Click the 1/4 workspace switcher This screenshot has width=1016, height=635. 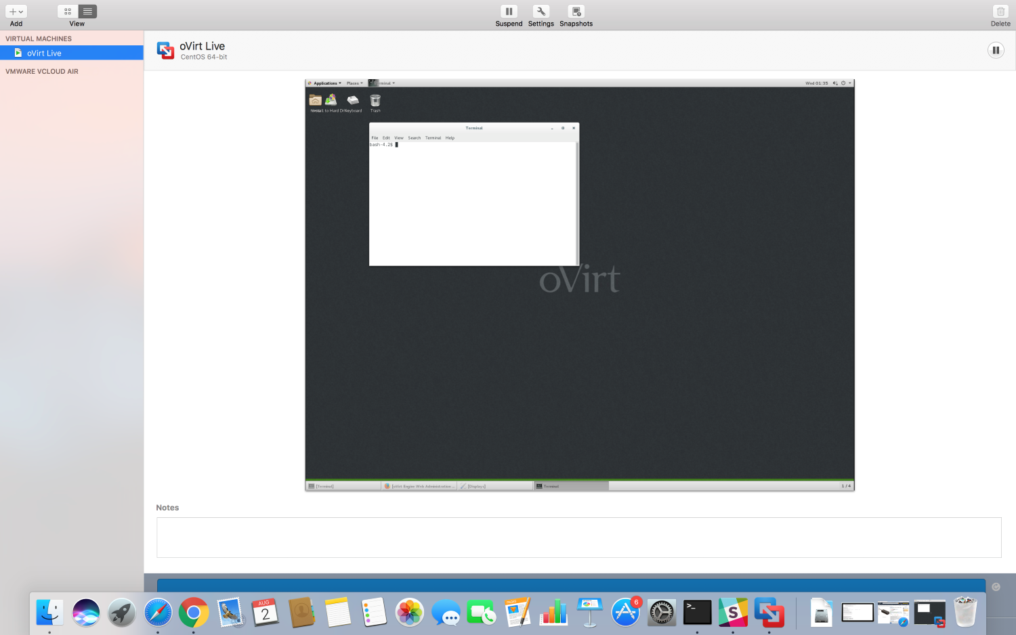(846, 486)
